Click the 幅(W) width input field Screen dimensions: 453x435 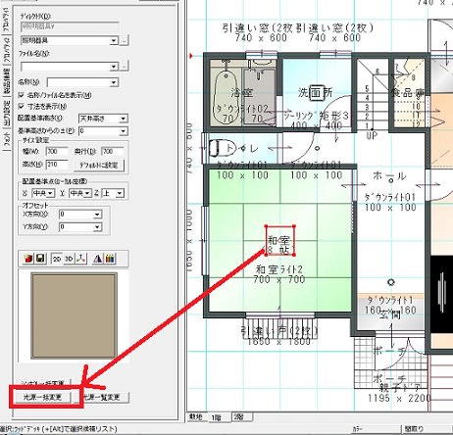pos(57,152)
